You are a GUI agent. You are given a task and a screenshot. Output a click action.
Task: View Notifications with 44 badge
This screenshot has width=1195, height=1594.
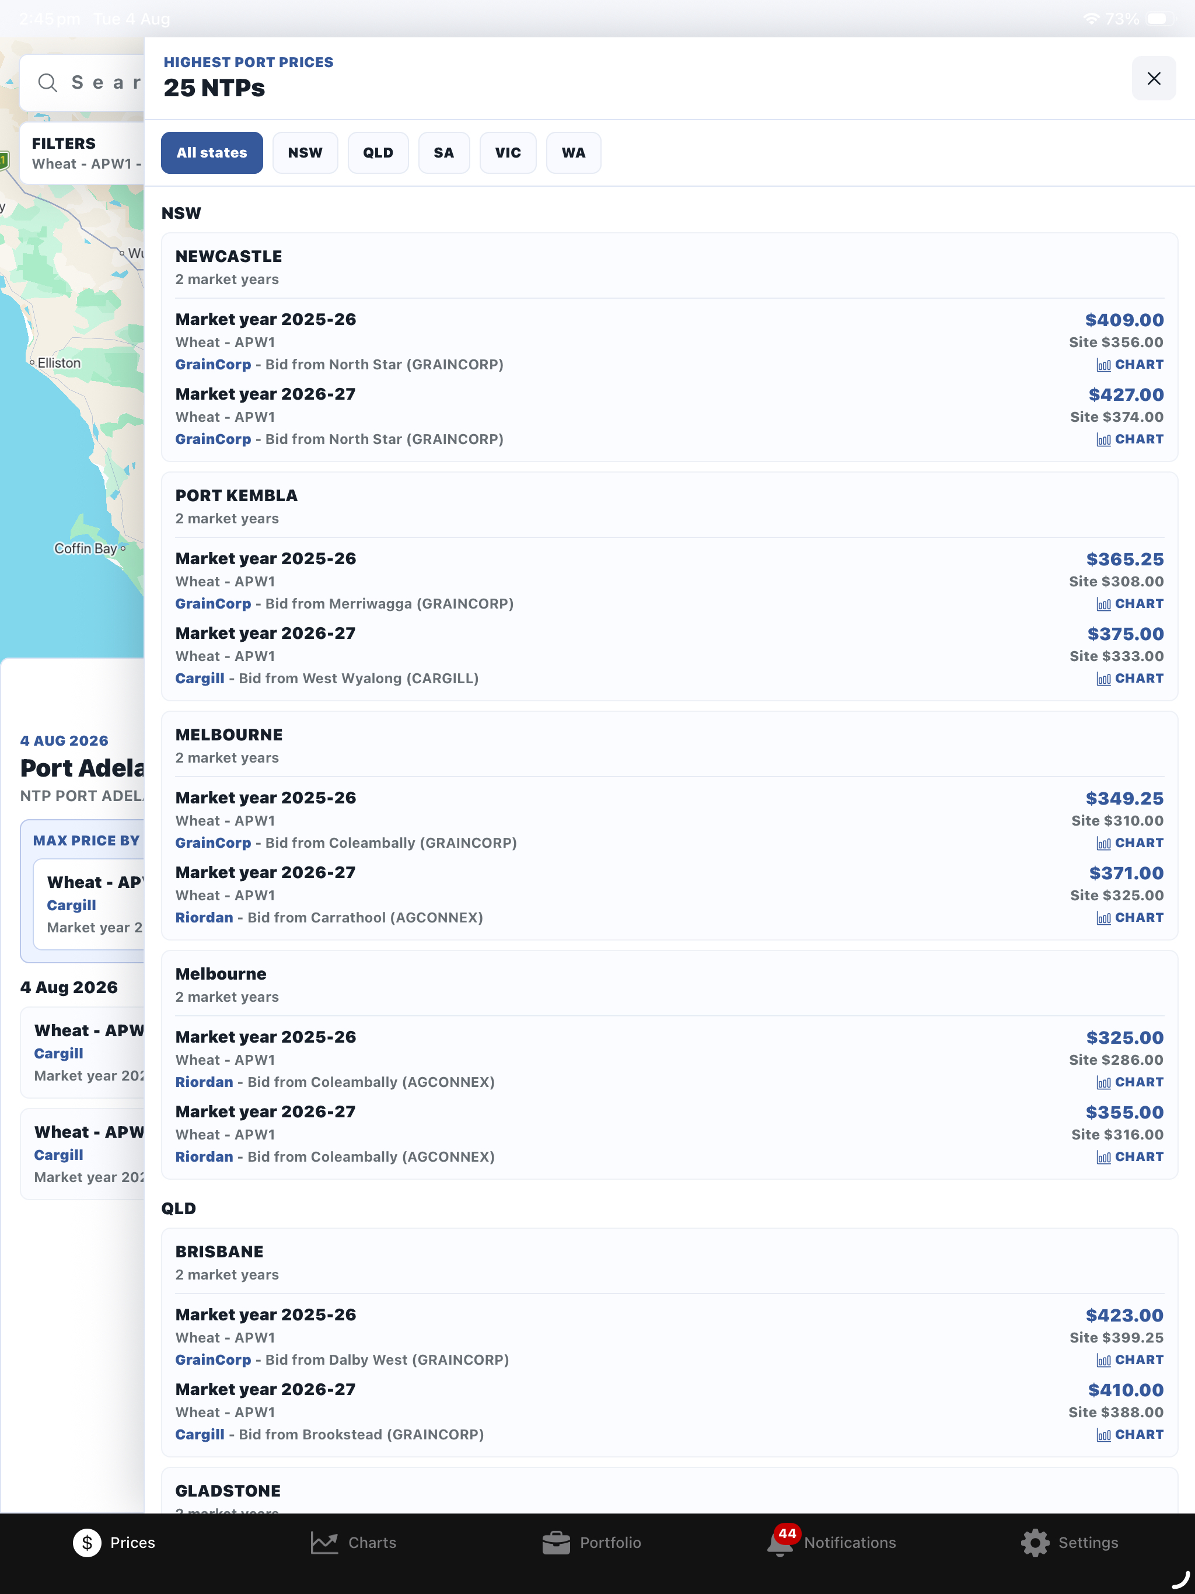pyautogui.click(x=831, y=1541)
